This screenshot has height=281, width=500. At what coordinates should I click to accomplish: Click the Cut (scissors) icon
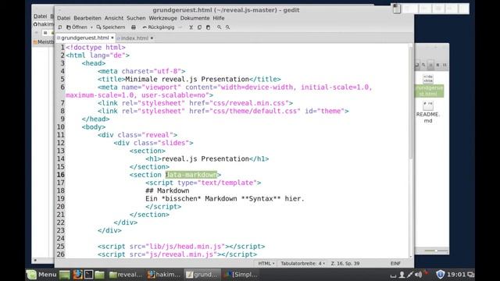191,28
